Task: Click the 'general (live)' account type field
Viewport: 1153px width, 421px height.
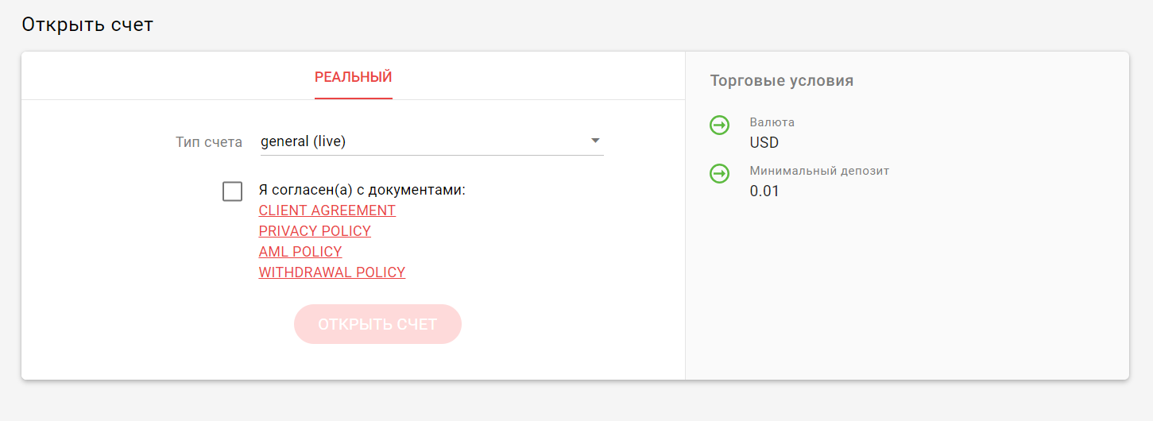Action: click(x=421, y=141)
